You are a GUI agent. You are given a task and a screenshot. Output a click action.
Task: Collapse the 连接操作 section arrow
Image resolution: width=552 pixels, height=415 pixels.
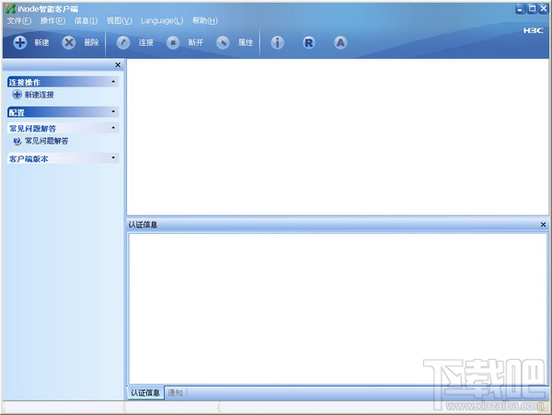pyautogui.click(x=113, y=82)
